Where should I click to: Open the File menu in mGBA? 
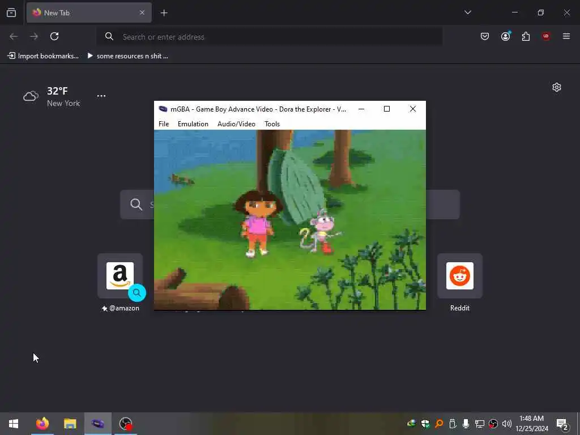pyautogui.click(x=164, y=124)
